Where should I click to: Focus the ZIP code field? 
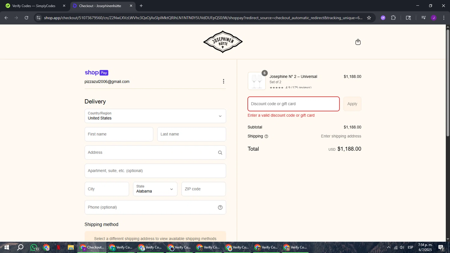[x=204, y=189]
